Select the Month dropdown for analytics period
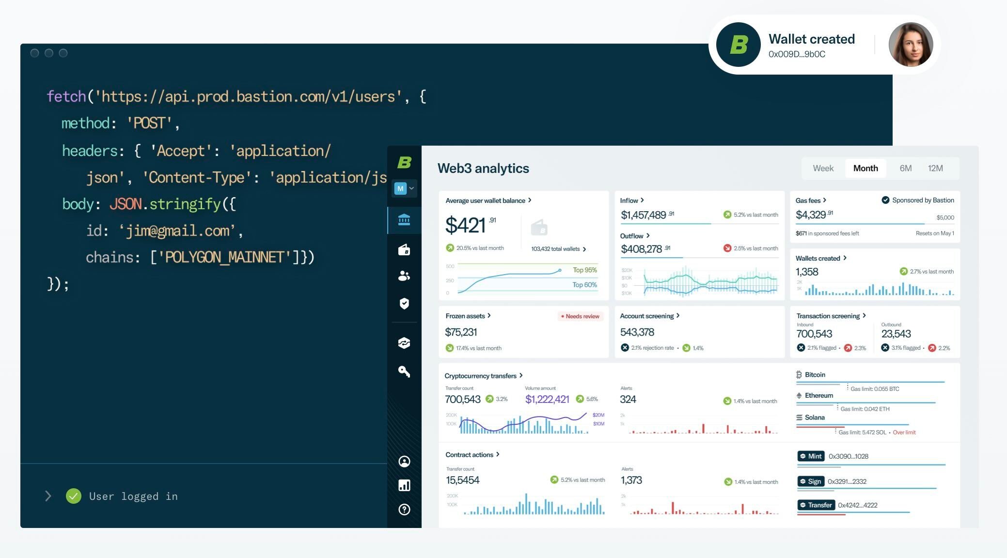1007x558 pixels. (x=865, y=168)
